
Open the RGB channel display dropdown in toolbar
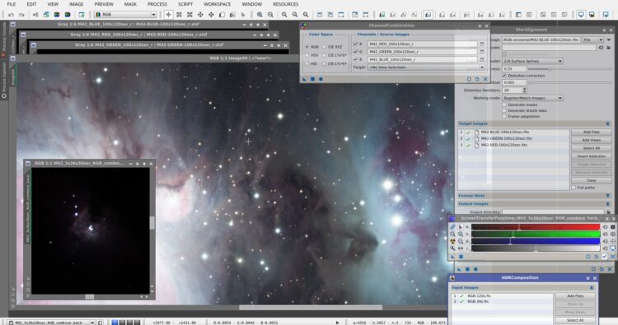[x=125, y=15]
